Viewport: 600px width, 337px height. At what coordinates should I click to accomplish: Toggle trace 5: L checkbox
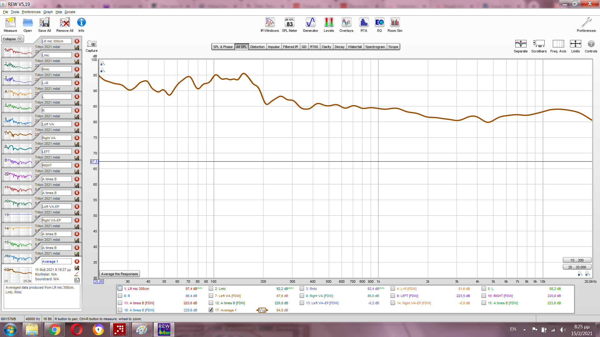tap(484, 289)
